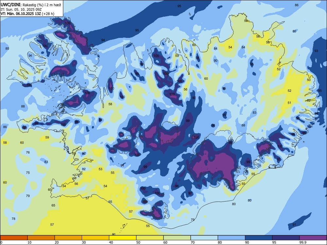The width and height of the screenshot is (327, 245).
Task: Pick the bright yellow 40–50 legend swatch
Action: click(123, 238)
